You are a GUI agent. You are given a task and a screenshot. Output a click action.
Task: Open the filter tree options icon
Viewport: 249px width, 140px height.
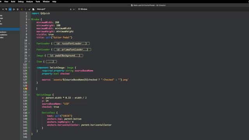6,9
